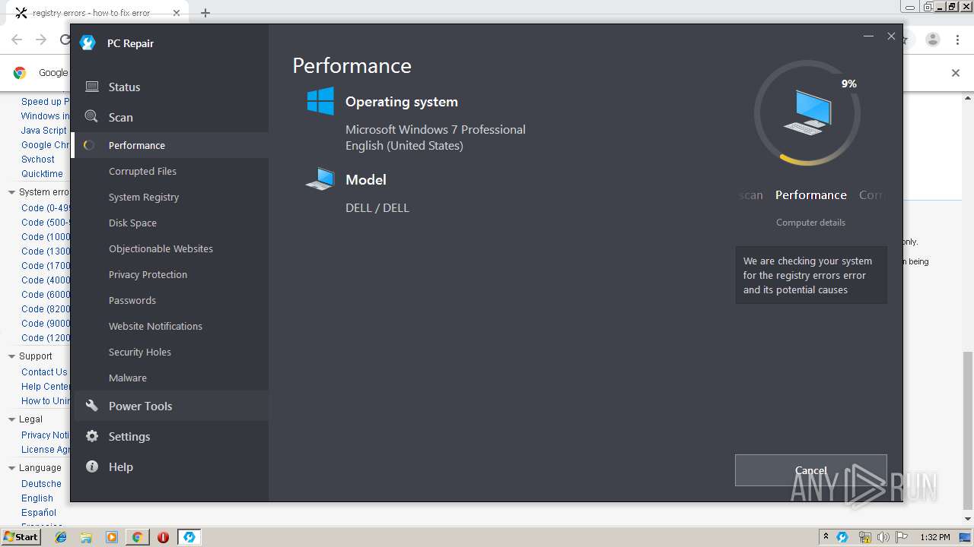974x547 pixels.
Task: Close the PC Repair window
Action: click(891, 36)
